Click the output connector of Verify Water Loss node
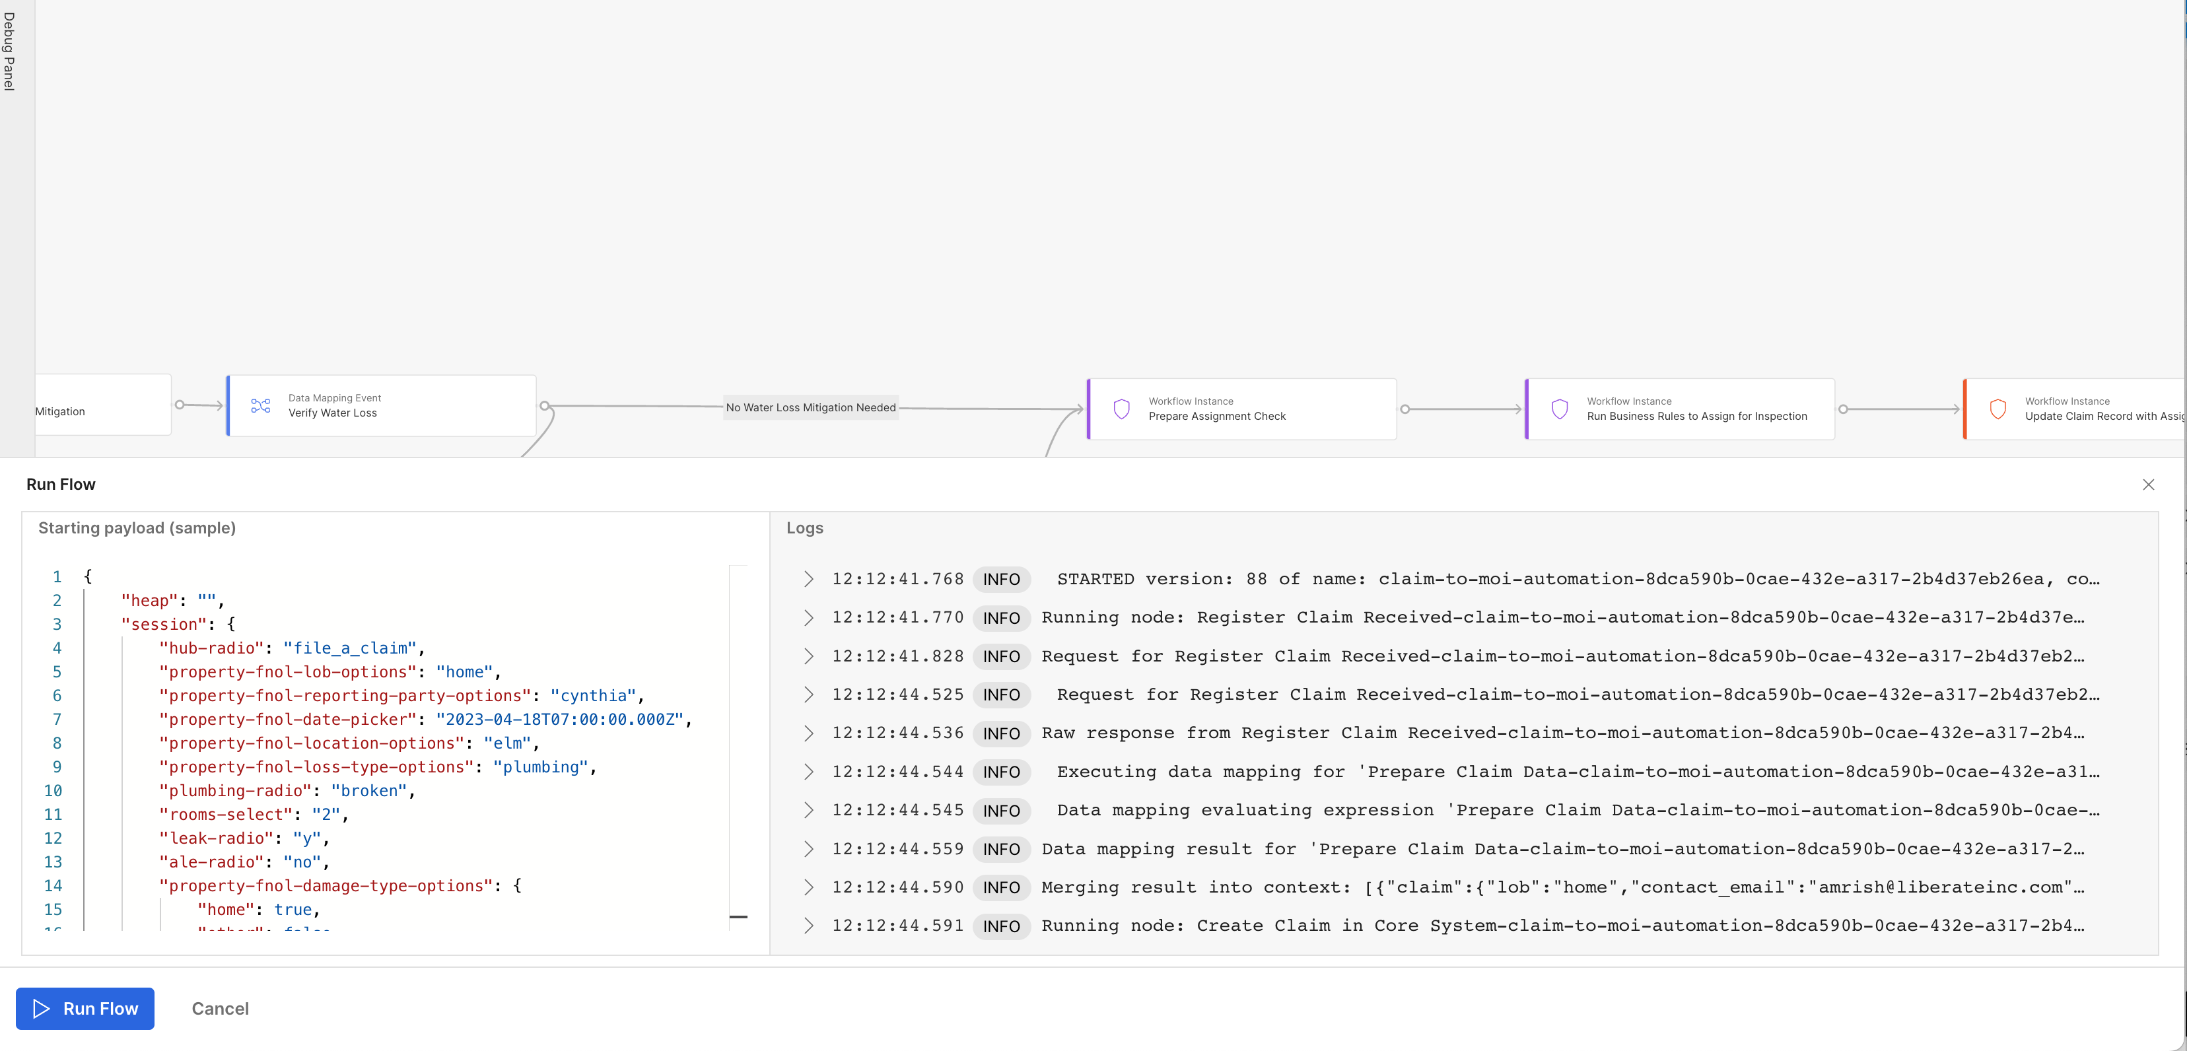The width and height of the screenshot is (2187, 1051). point(544,406)
